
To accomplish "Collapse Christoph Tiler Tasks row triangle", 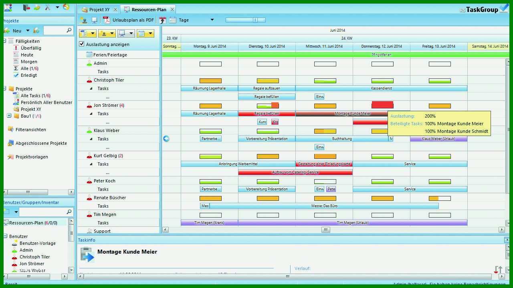I will (x=91, y=88).
